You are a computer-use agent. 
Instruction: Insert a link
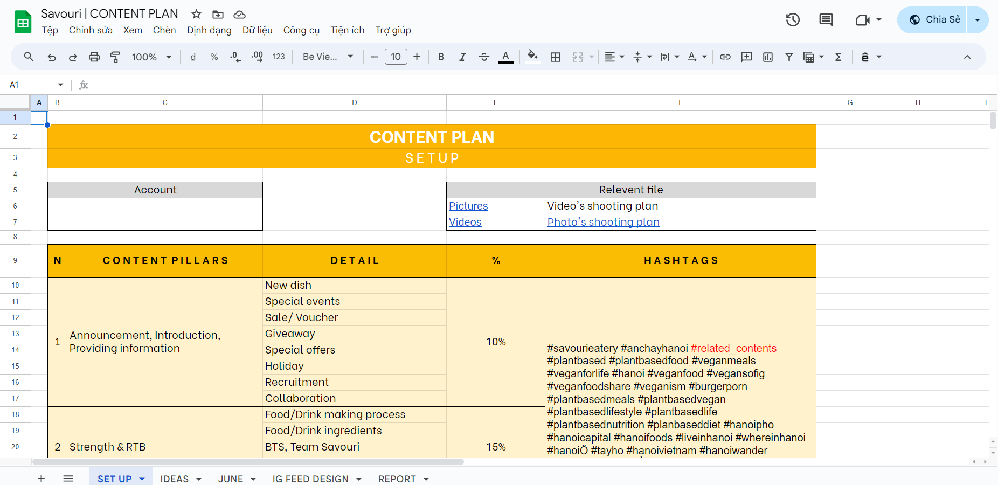(725, 57)
